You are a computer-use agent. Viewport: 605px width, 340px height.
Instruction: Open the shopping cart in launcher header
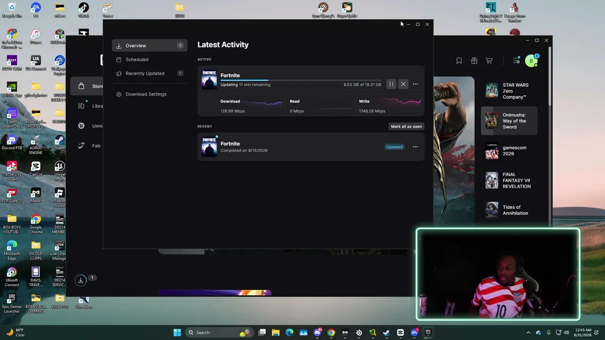coord(489,60)
